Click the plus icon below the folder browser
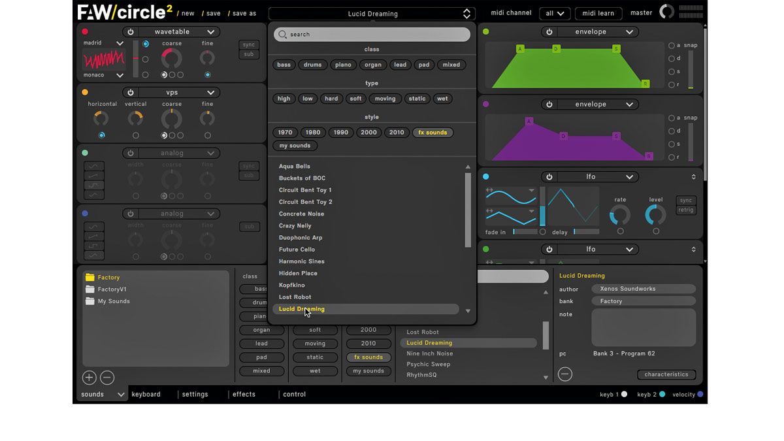The image size is (784, 441). [x=89, y=377]
